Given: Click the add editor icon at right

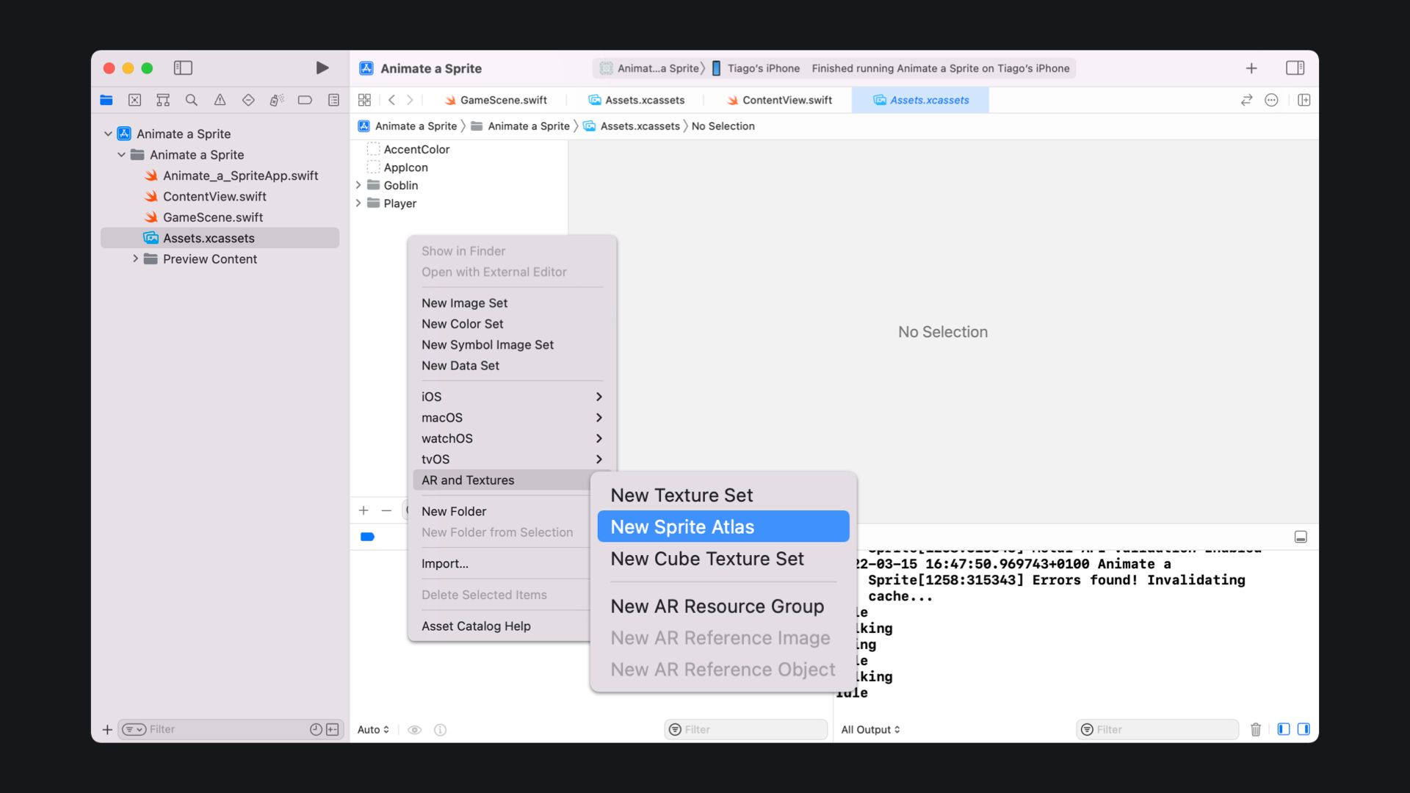Looking at the screenshot, I should coord(1304,100).
